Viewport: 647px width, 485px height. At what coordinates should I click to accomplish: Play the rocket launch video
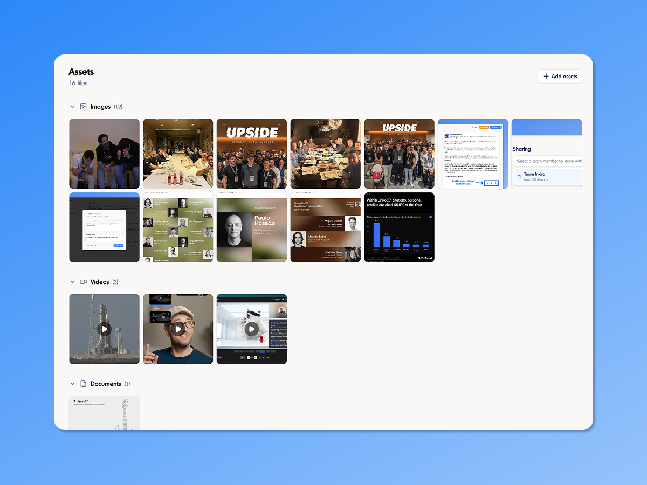[x=104, y=329]
